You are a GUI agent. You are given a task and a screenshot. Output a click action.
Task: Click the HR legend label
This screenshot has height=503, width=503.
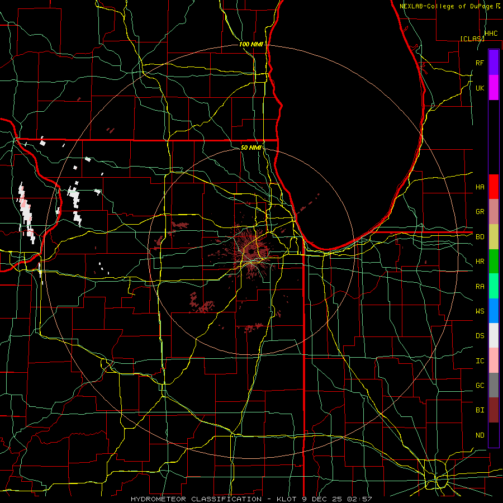(x=480, y=262)
